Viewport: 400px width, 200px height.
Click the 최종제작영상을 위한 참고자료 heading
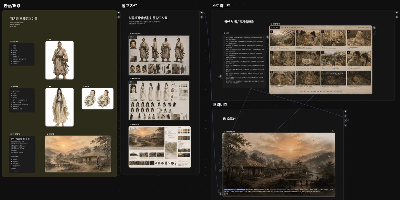tap(148, 18)
